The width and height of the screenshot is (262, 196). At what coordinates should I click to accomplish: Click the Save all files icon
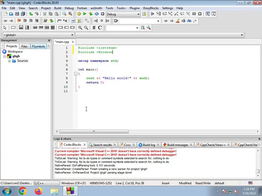pos(23,14)
